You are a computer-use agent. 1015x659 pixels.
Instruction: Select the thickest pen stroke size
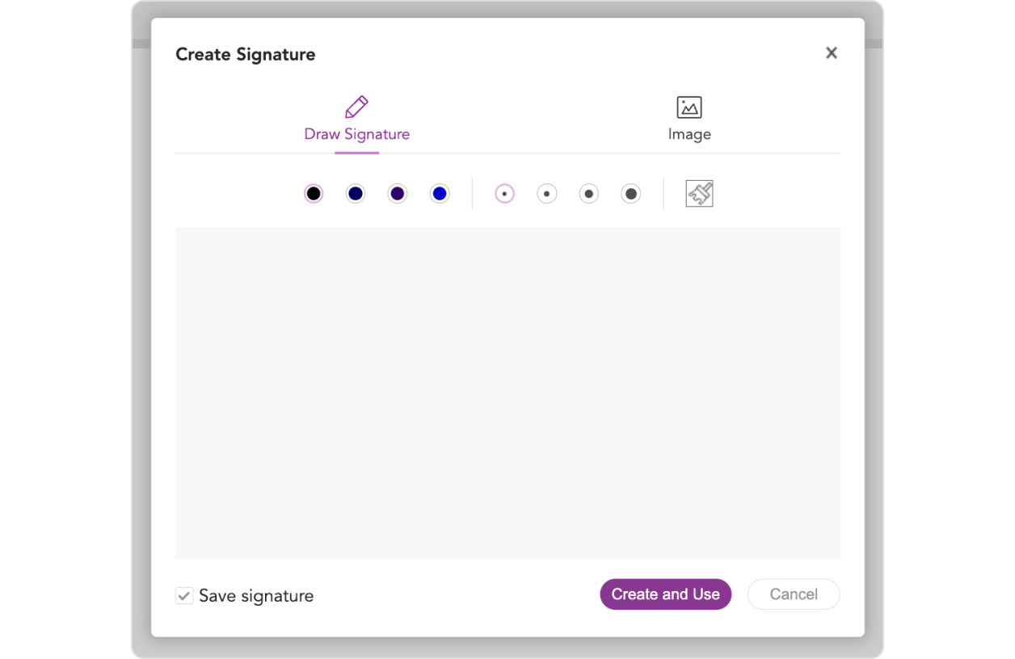click(x=631, y=194)
